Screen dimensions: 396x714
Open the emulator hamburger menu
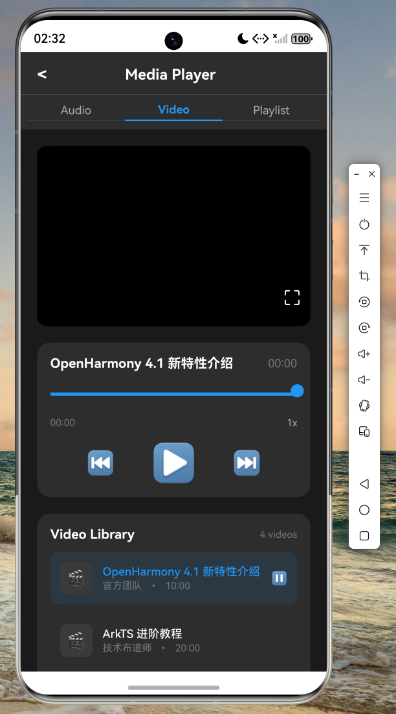point(364,198)
